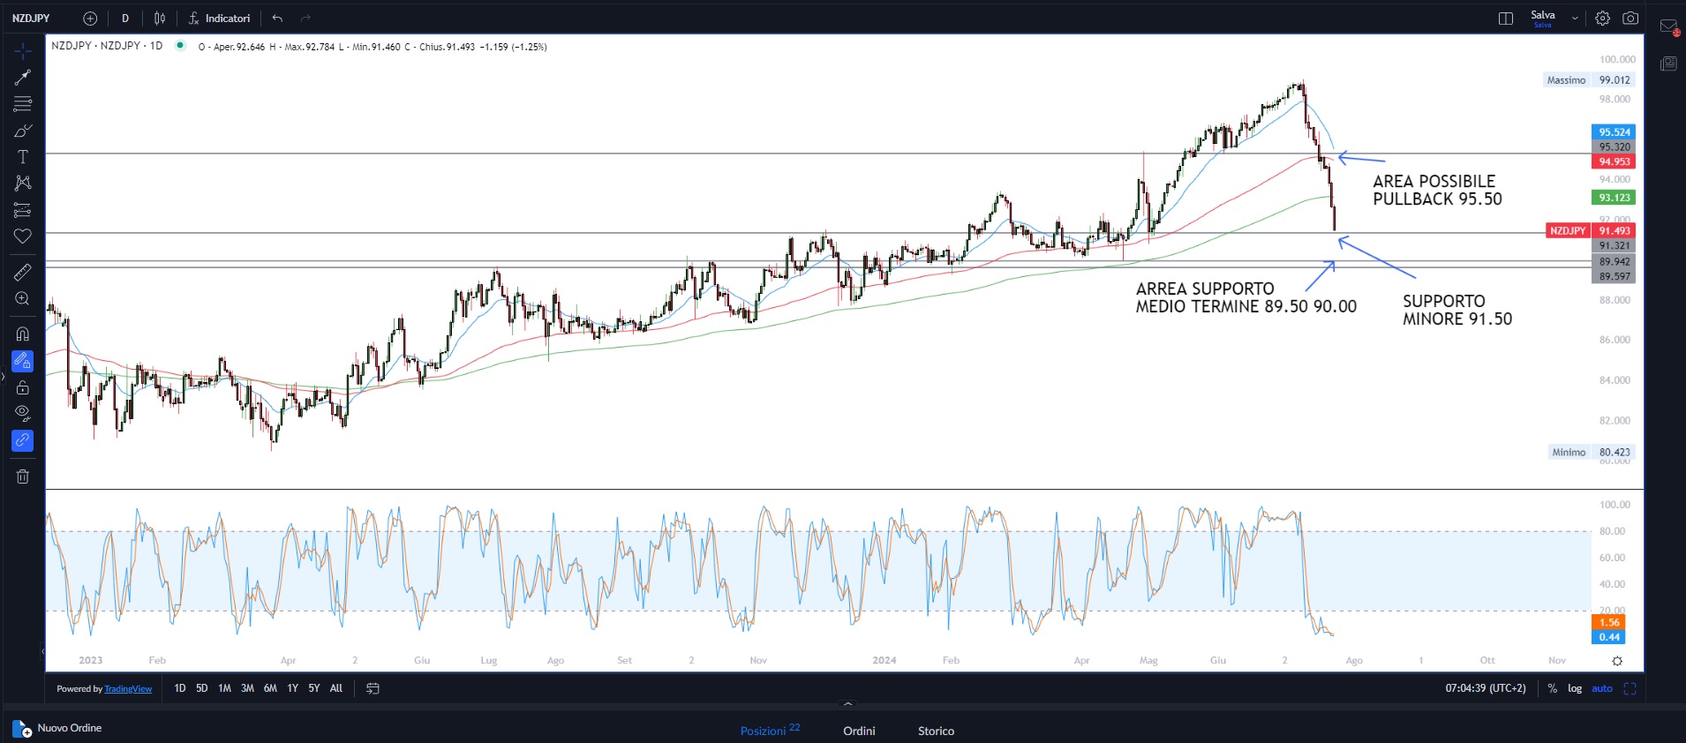Viewport: 1686px width, 743px height.
Task: Click the Nuovo Ordine button
Action: point(58,728)
